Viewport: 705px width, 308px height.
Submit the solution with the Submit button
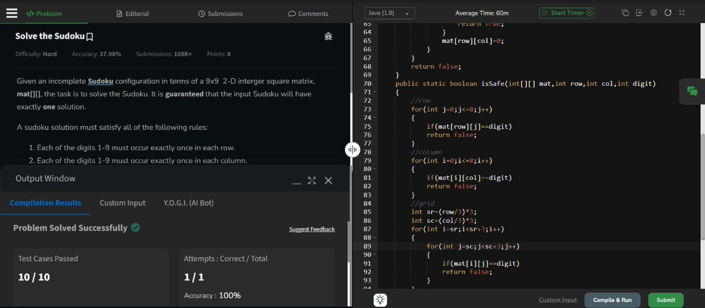[x=666, y=300]
